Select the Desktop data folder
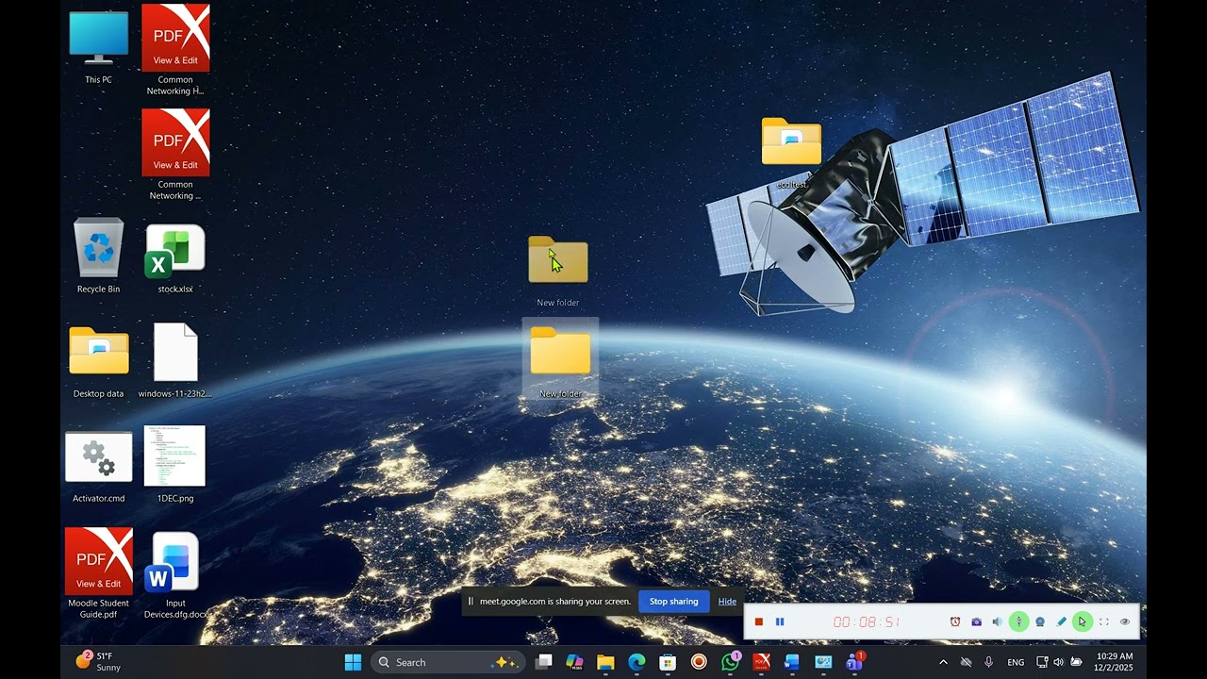Screen dimensions: 1207x679 98,361
